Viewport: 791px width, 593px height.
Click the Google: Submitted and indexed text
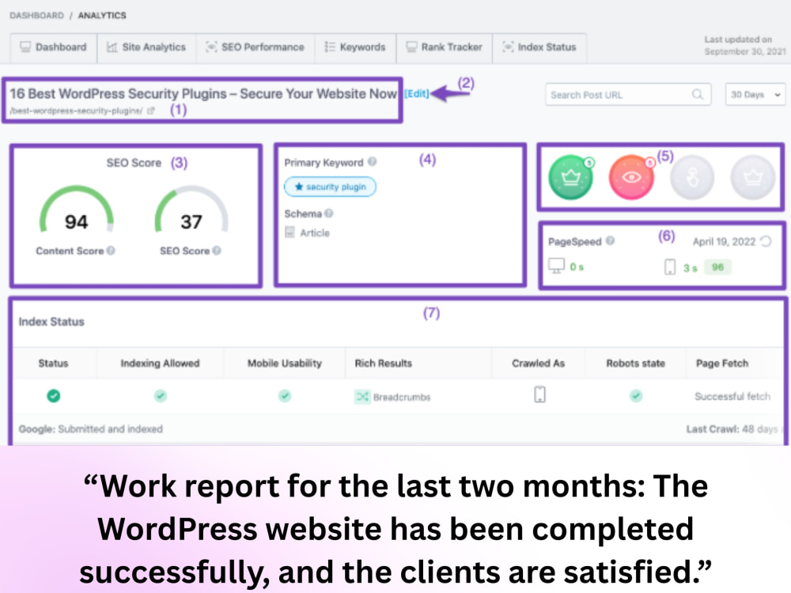pos(91,429)
